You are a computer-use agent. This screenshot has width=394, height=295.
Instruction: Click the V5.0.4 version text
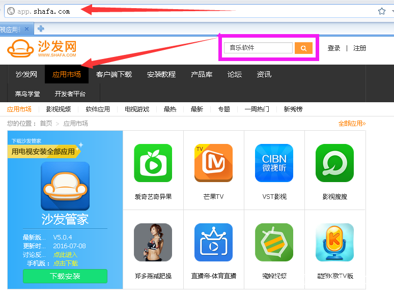(63, 237)
